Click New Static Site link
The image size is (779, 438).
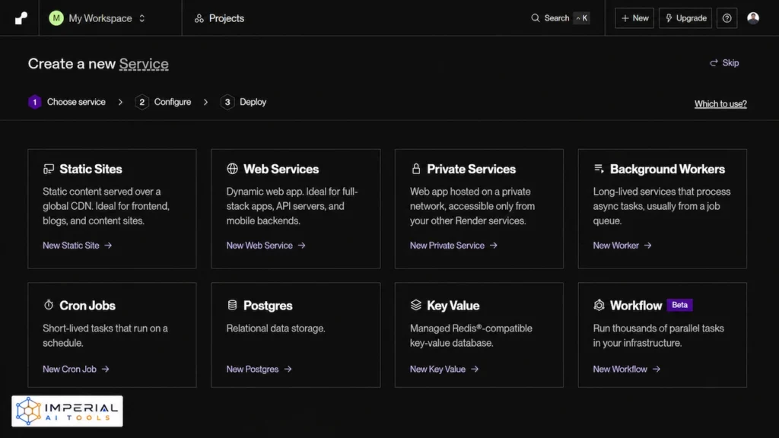tap(77, 246)
